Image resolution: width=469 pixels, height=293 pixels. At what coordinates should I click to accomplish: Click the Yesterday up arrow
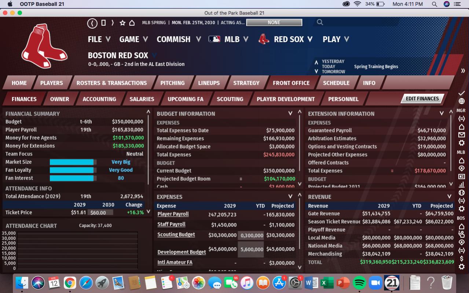pyautogui.click(x=316, y=62)
